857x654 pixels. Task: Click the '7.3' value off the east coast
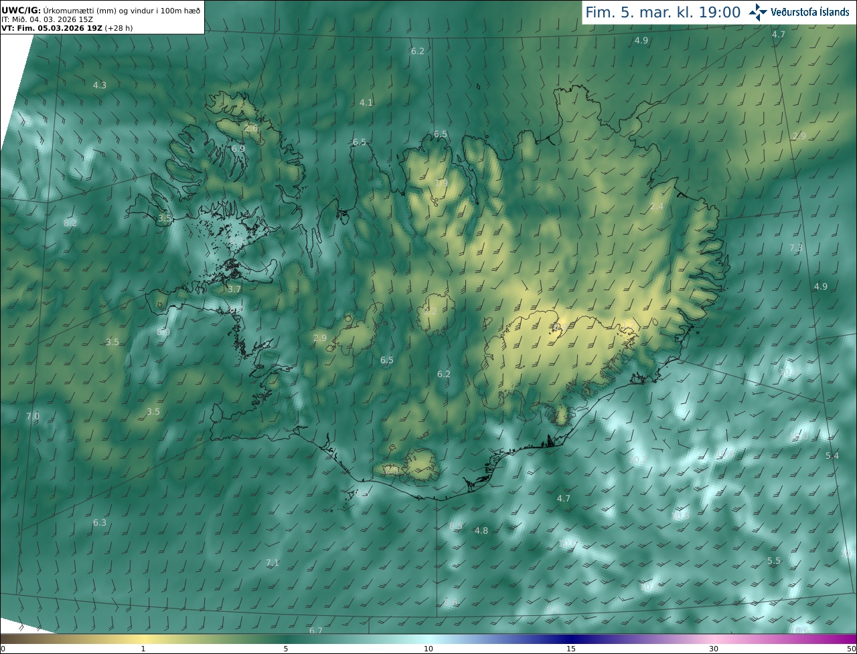click(x=796, y=247)
